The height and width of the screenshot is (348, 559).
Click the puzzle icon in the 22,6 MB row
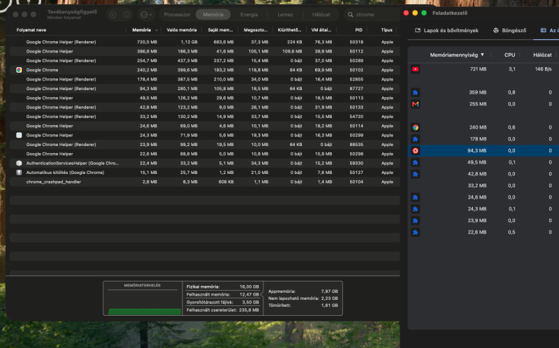415,233
